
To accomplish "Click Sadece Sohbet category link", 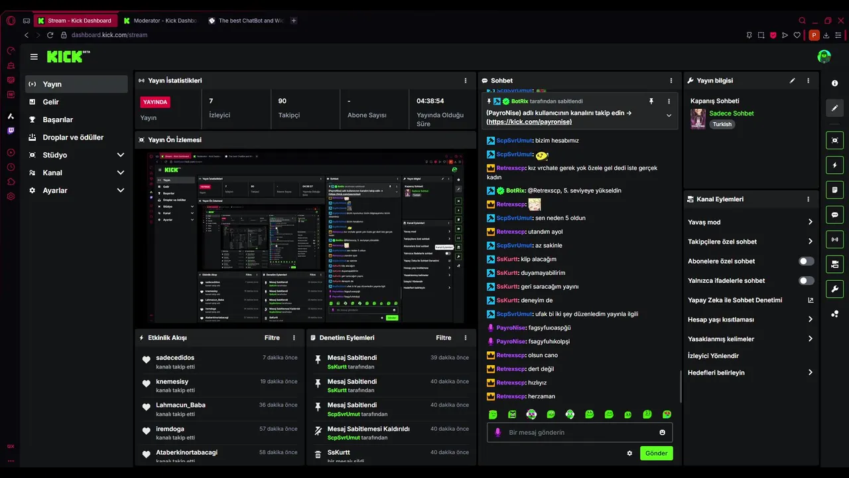I will pyautogui.click(x=732, y=114).
